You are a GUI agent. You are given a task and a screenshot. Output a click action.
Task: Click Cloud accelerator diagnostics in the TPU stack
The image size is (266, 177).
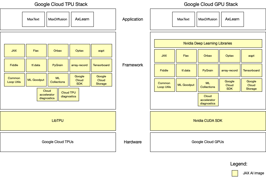(x=47, y=94)
